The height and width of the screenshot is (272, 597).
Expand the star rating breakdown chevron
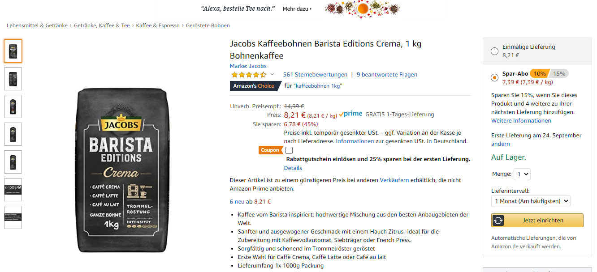(272, 74)
